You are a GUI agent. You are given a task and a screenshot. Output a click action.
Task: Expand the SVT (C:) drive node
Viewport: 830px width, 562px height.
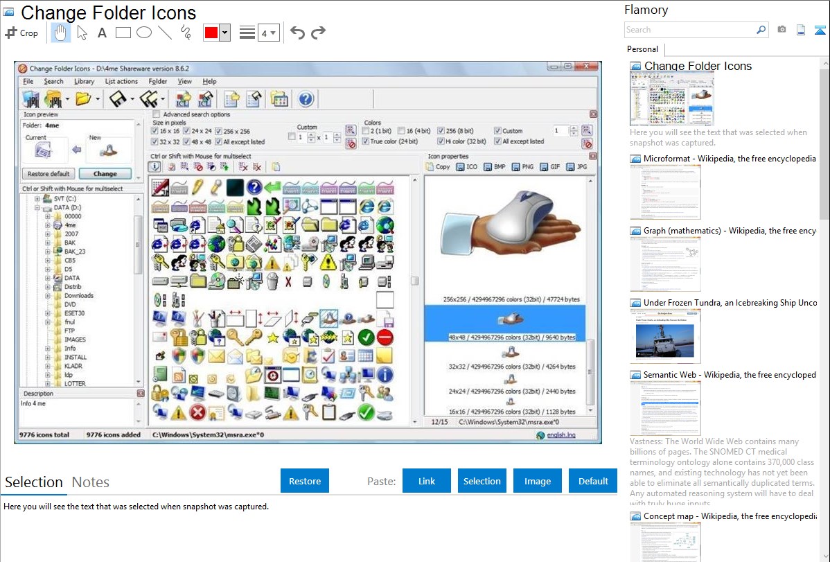click(x=37, y=199)
